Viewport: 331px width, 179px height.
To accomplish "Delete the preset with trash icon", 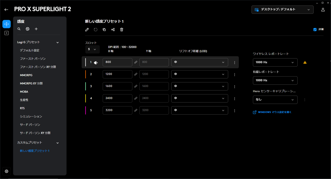I will click(x=122, y=29).
